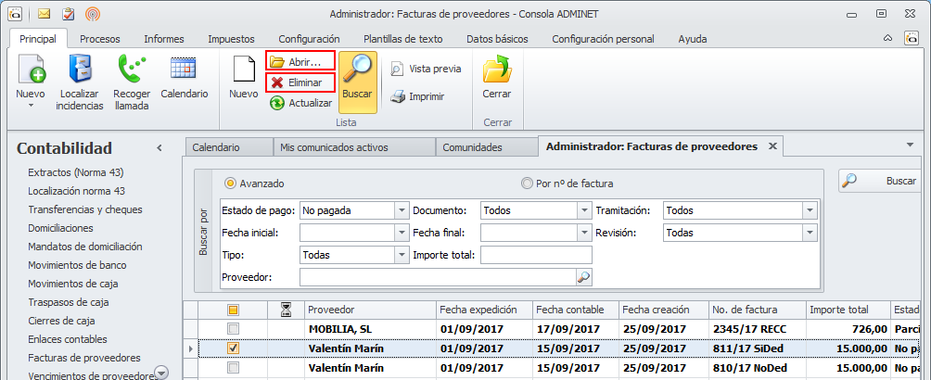Open the Calendario ribbon icon
This screenshot has width=931, height=380.
pyautogui.click(x=184, y=70)
